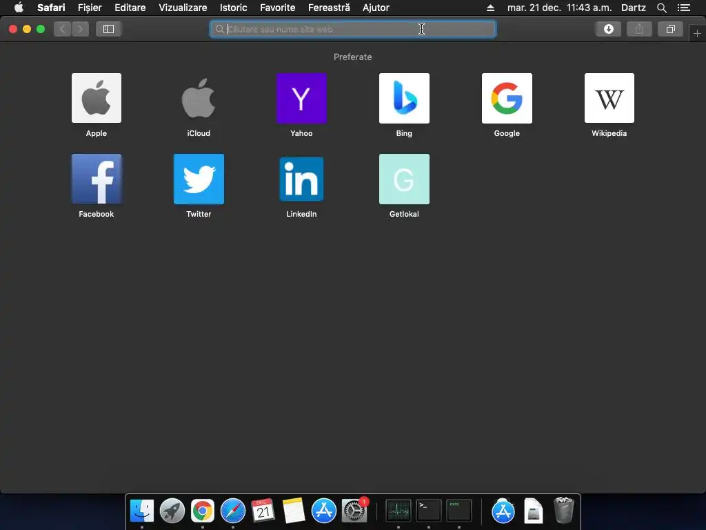Screen dimensions: 706x530
Task: Open the App Store icon beside the Trash
Action: (x=503, y=511)
